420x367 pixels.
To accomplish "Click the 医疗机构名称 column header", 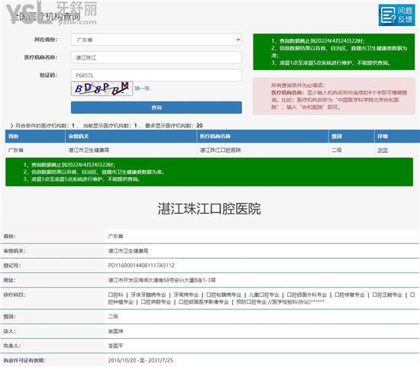I will coord(263,137).
